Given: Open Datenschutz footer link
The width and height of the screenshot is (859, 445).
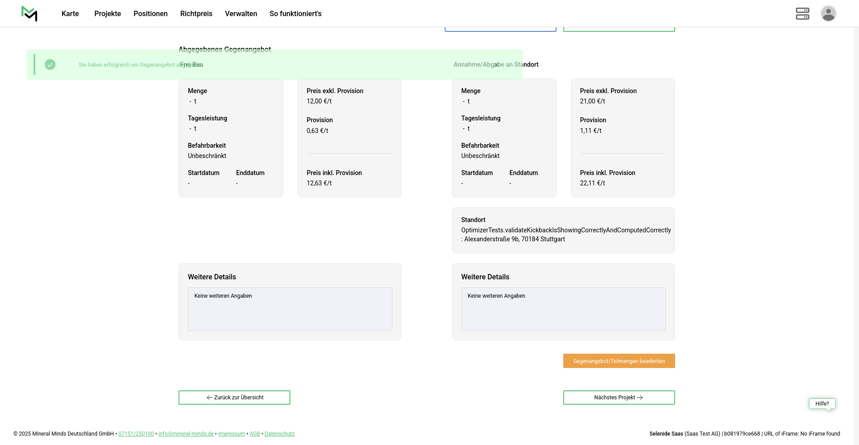Looking at the screenshot, I should click(279, 434).
